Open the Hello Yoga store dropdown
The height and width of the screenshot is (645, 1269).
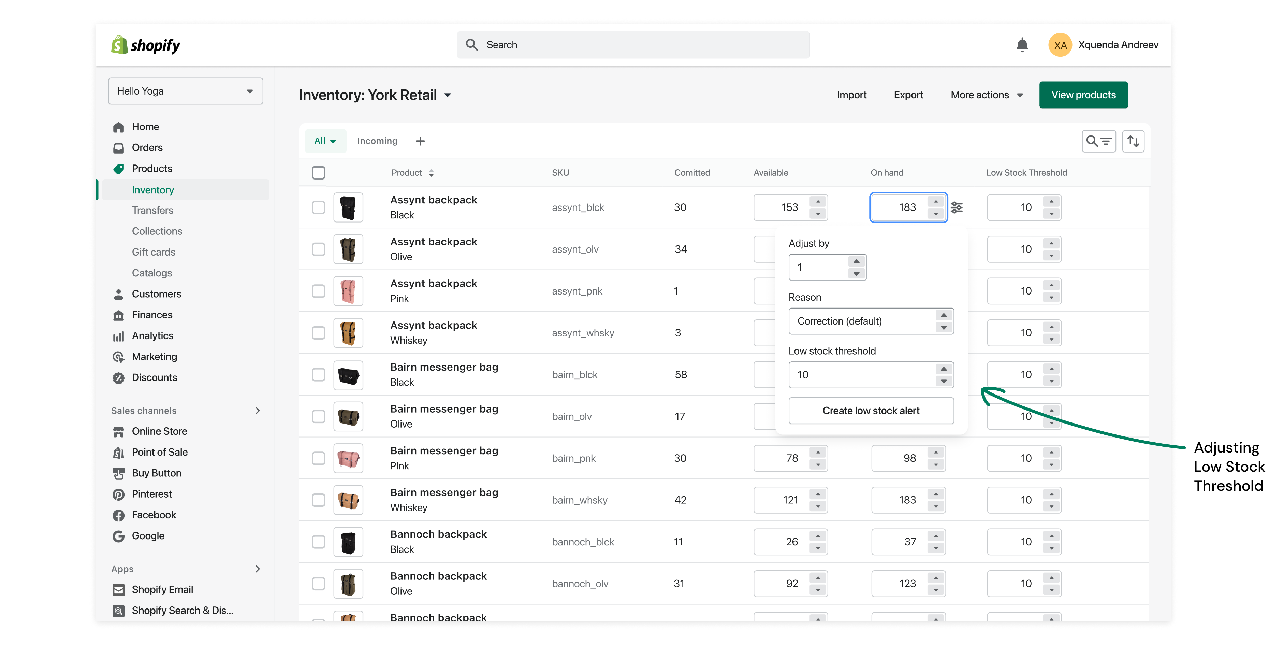[x=185, y=91]
